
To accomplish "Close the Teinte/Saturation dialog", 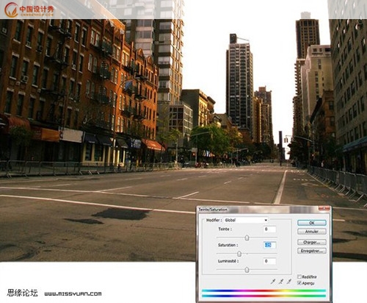I will tap(324, 209).
